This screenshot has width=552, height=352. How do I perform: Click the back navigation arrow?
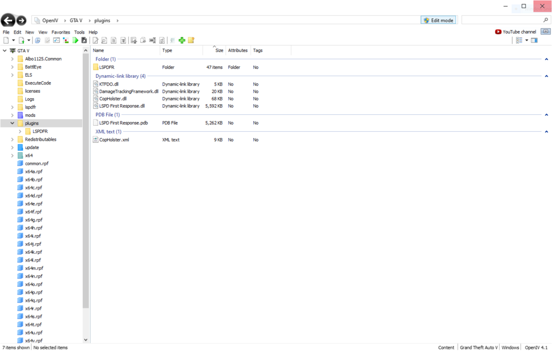8,20
